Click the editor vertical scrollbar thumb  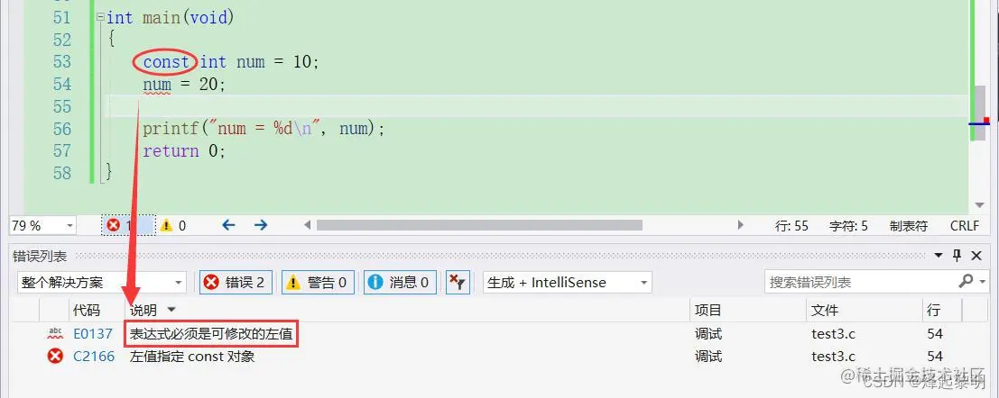click(x=980, y=112)
